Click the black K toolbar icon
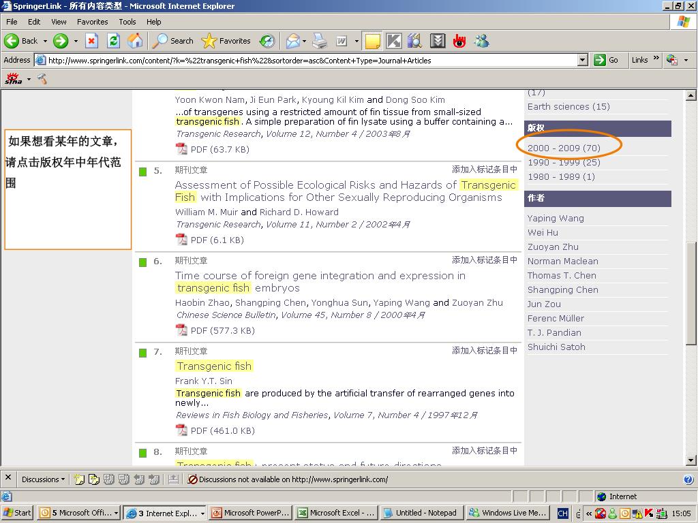698x523 pixels. 393,41
